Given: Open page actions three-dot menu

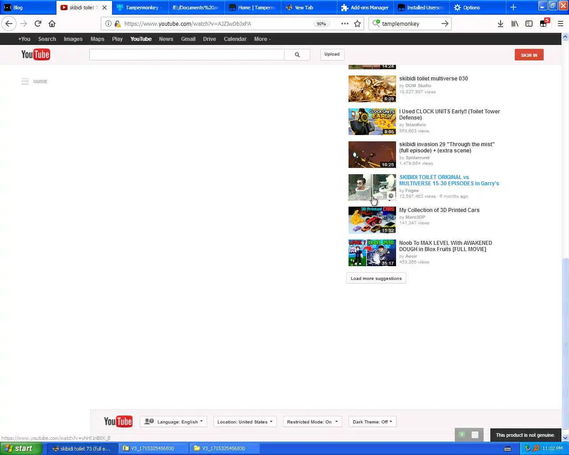Looking at the screenshot, I should tap(345, 24).
